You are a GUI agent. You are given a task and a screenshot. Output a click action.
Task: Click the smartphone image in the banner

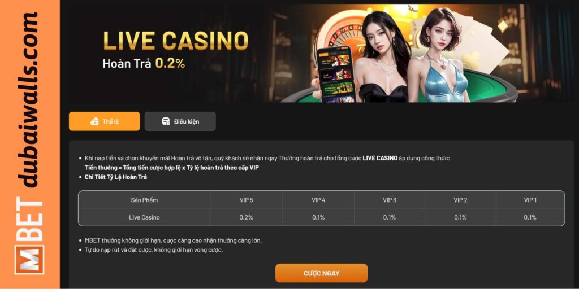(335, 75)
